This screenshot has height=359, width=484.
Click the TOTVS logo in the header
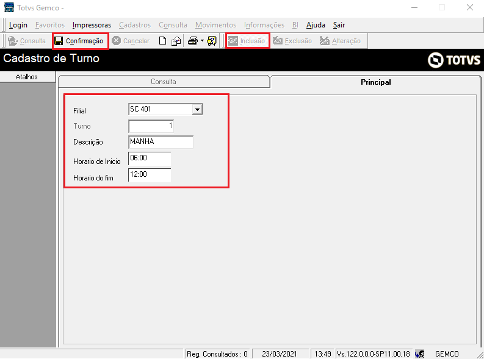click(453, 60)
